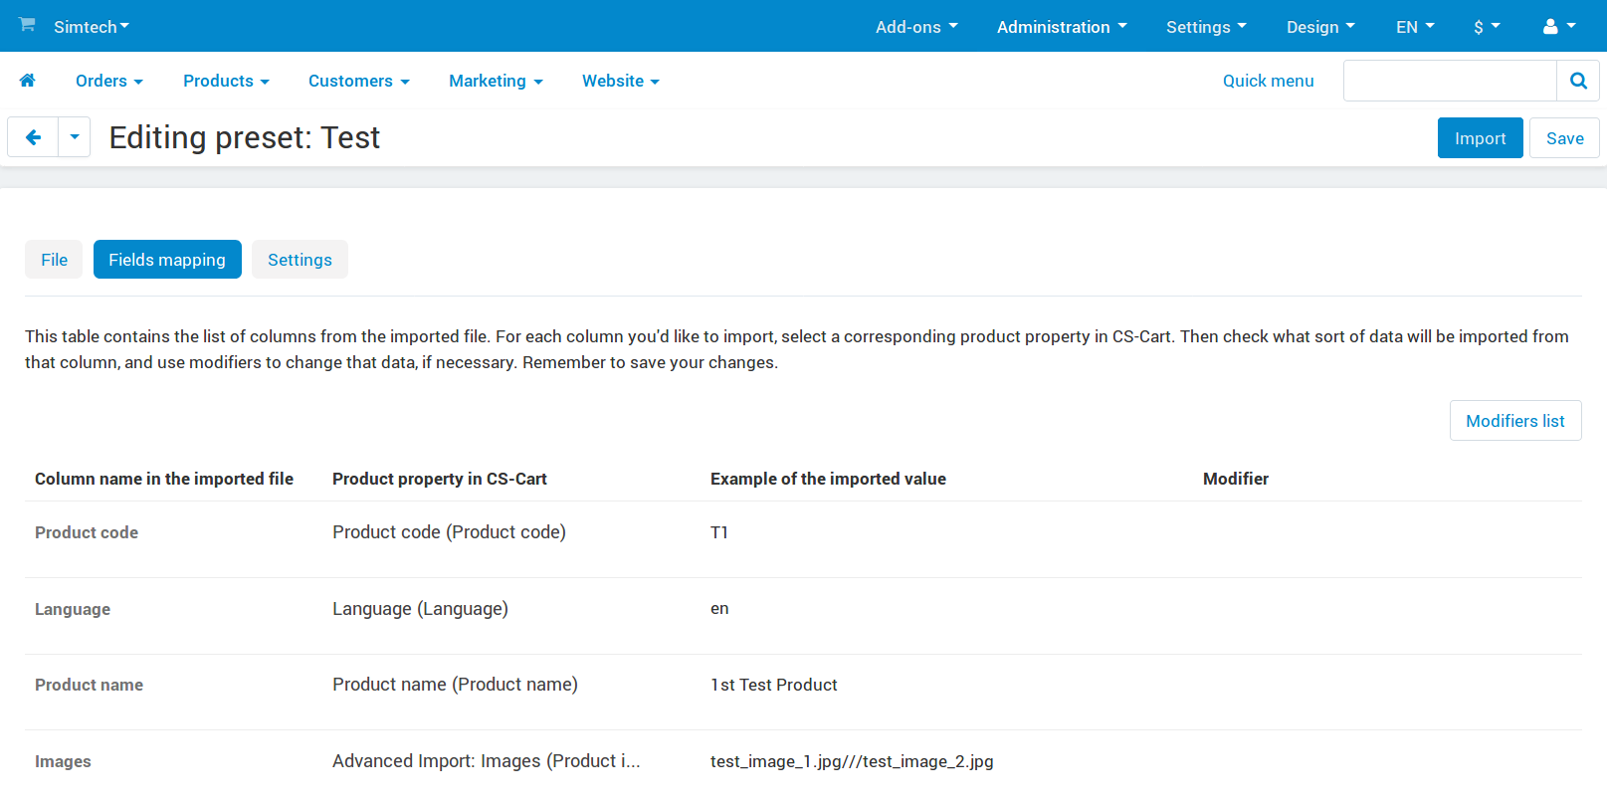Click the 'Modifier' column header

(1236, 479)
